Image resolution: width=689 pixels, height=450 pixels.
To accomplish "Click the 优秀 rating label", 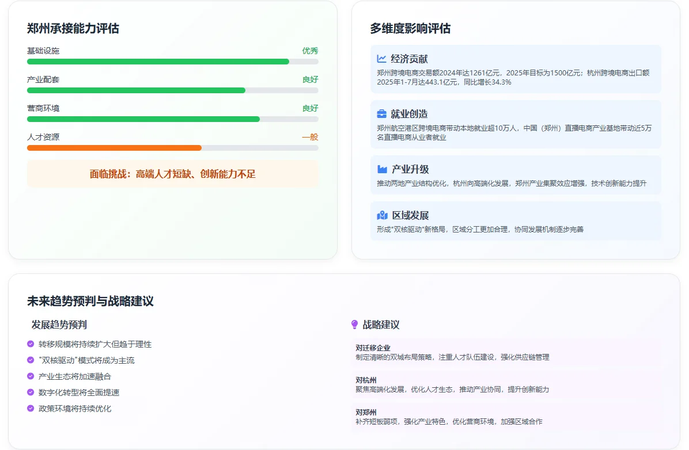I will coord(311,51).
